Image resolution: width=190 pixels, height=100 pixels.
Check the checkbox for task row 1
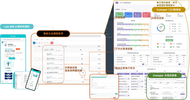click(35, 50)
